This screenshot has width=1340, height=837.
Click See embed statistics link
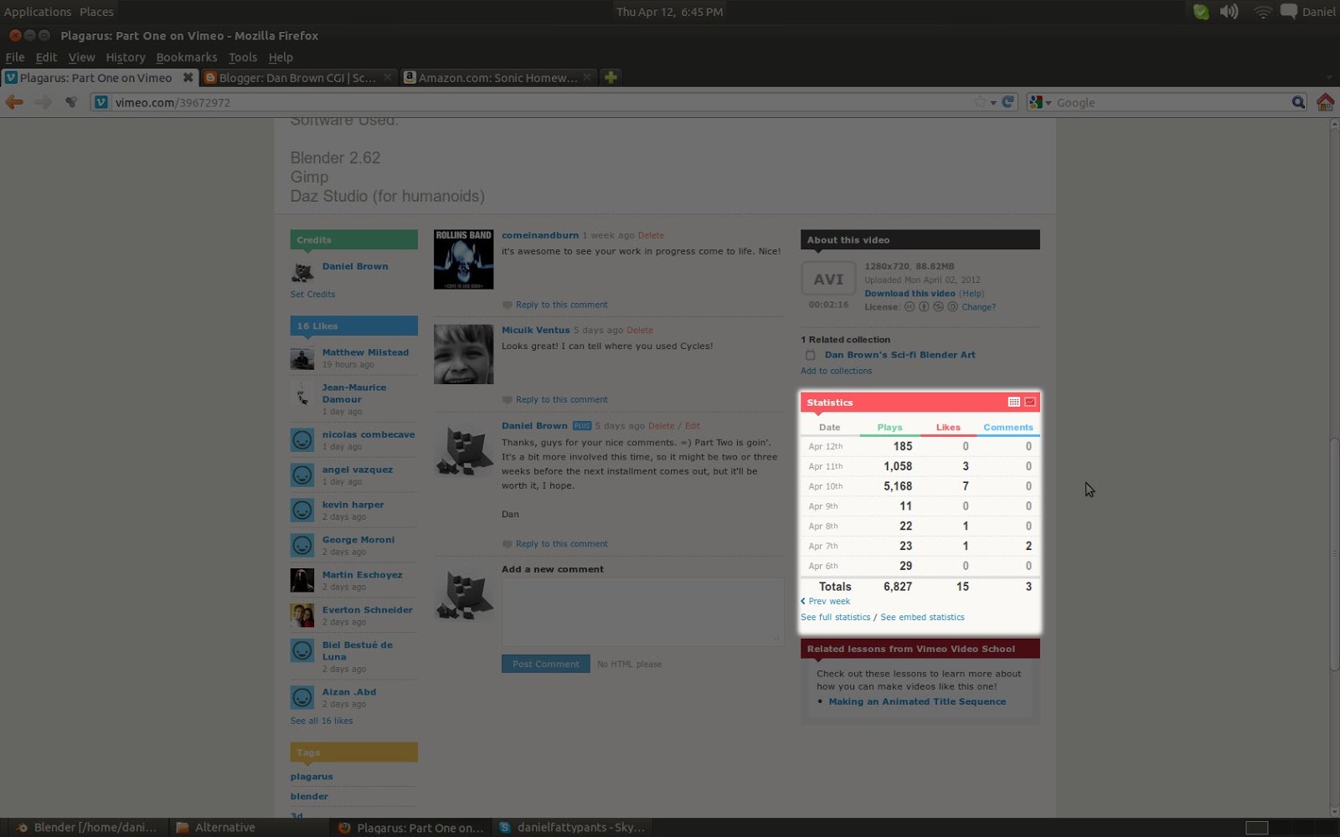click(922, 617)
